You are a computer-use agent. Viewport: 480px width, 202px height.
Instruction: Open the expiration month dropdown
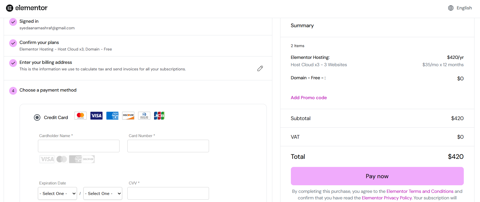point(58,193)
